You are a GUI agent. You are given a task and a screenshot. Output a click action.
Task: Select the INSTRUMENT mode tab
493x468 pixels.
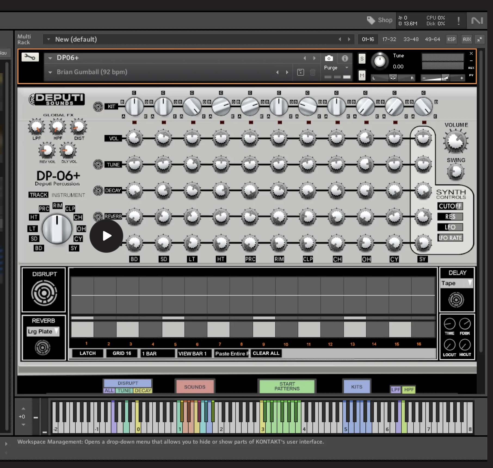[x=68, y=195]
